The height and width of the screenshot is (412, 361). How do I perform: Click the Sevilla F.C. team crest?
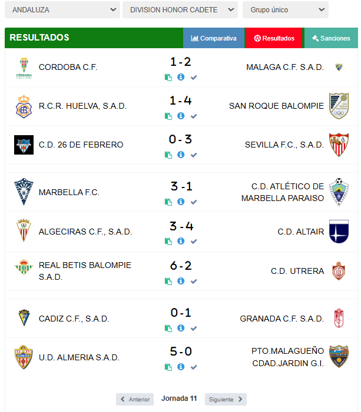point(338,145)
